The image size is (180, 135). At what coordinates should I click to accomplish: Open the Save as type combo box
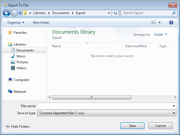[107, 113]
